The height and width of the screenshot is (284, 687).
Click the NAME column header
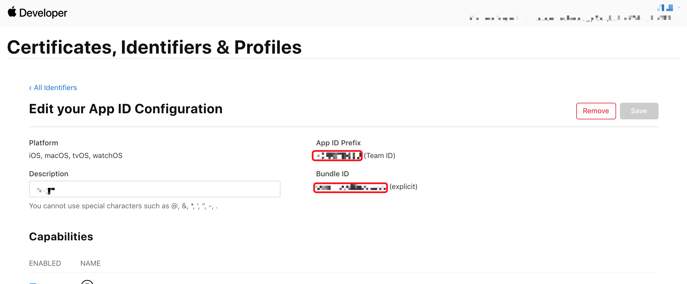tap(90, 263)
